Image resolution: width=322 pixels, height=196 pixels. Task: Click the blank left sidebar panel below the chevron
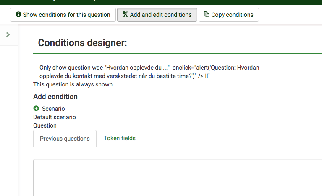[9, 118]
